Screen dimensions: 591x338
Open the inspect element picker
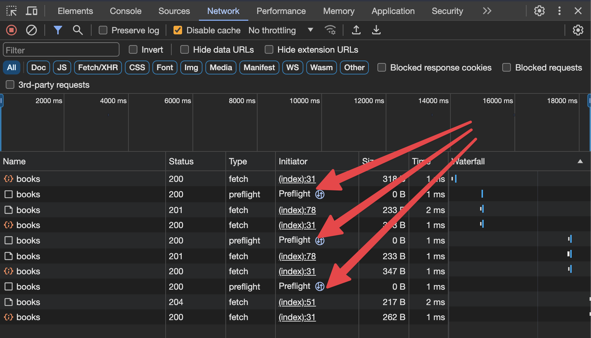pos(11,11)
